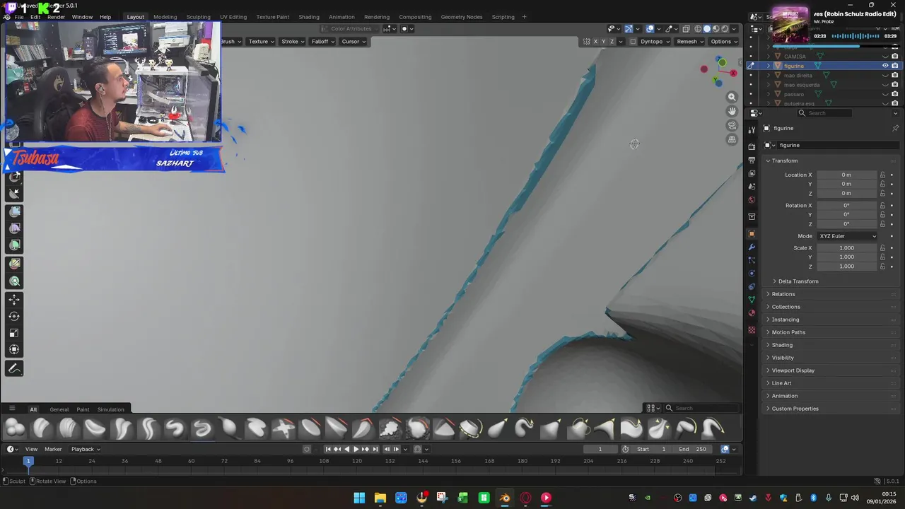Open the XYZ Euler rotation mode dropdown
The image size is (905, 509).
click(847, 236)
